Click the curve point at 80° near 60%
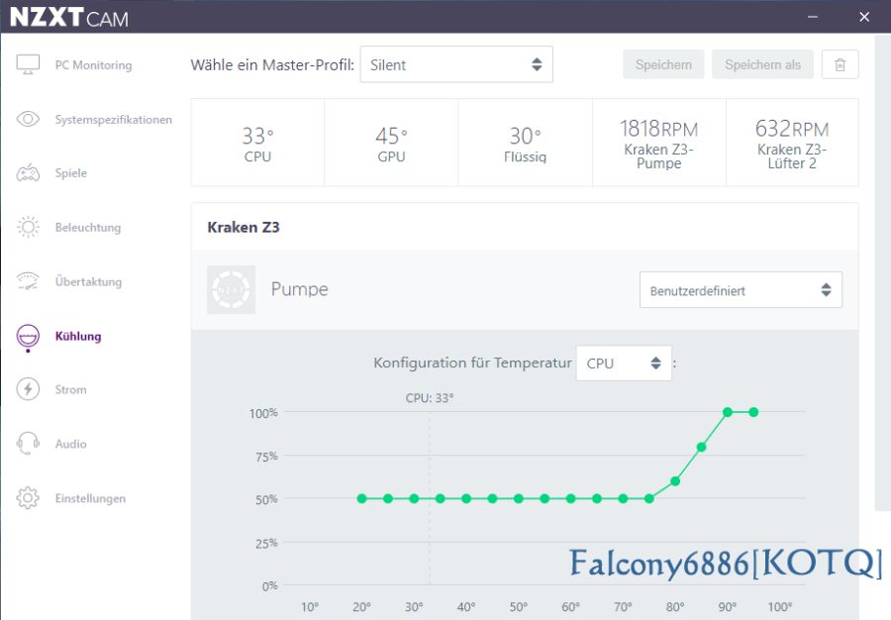 tap(675, 481)
